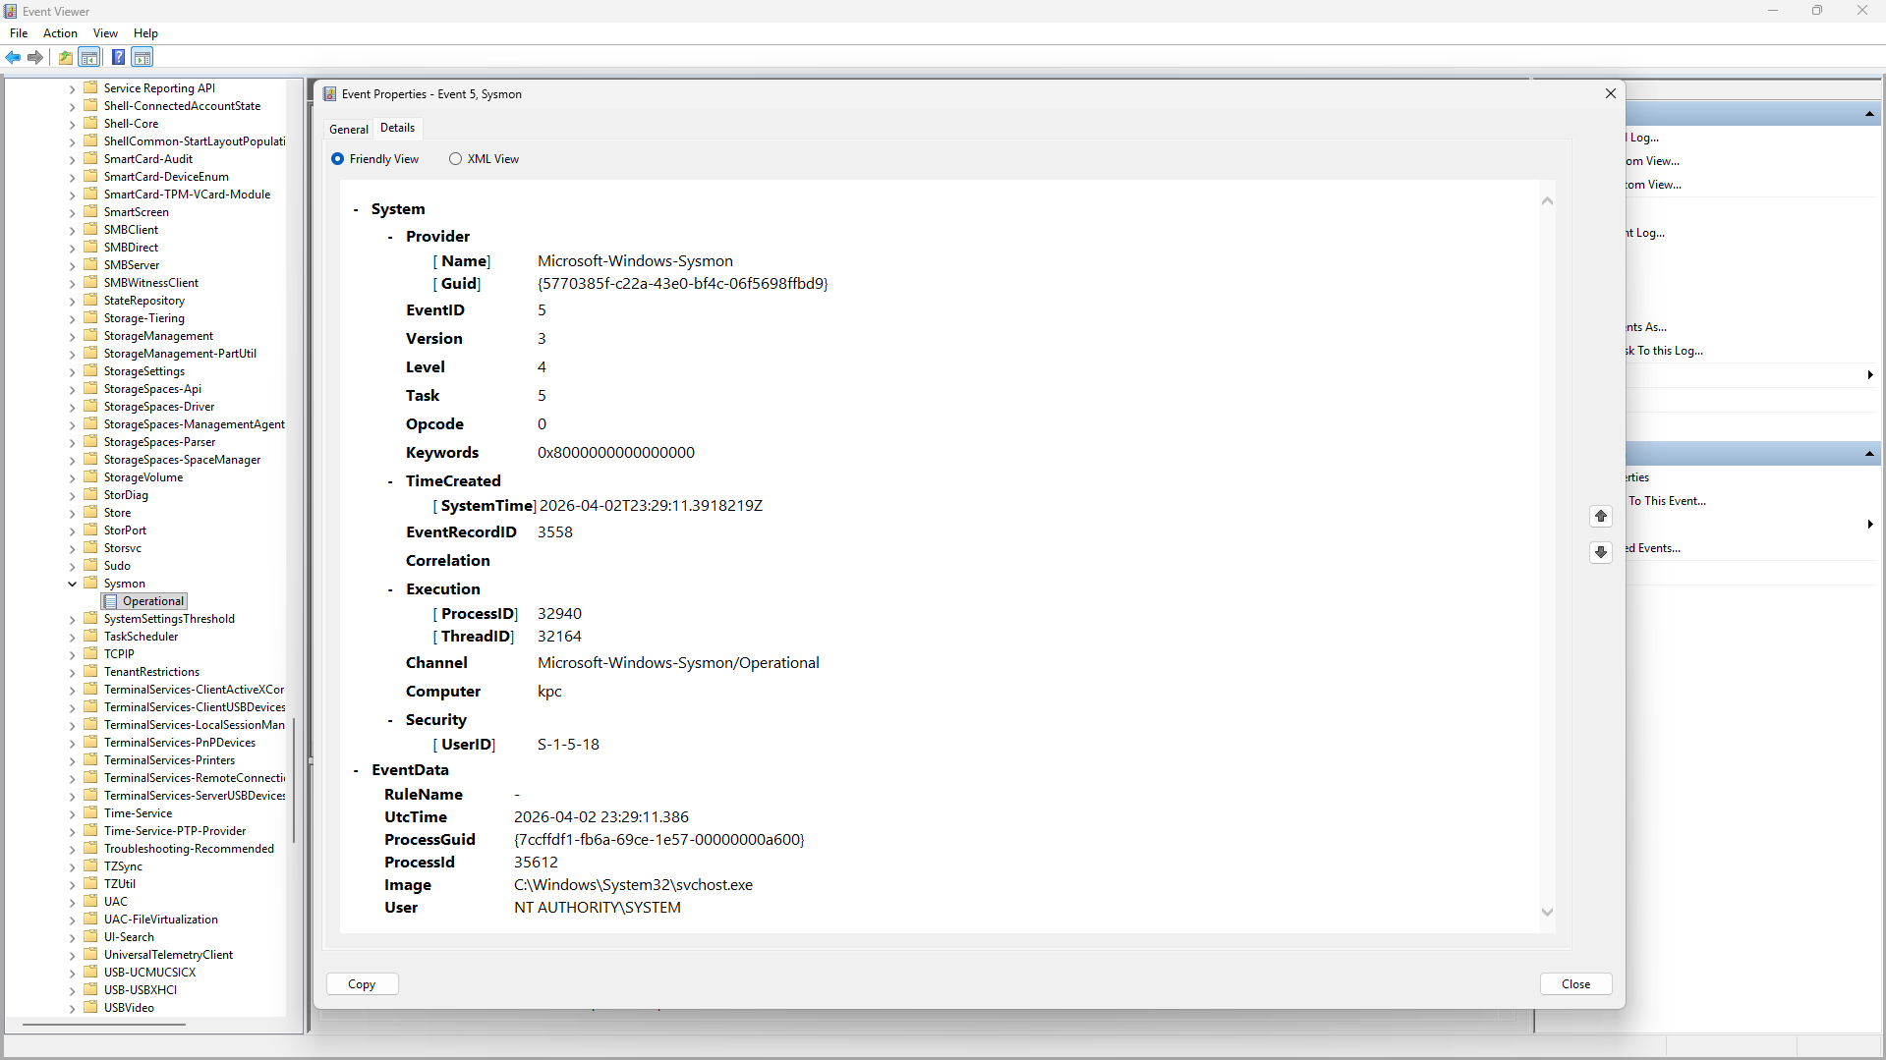Open the Help menu
Viewport: 1886px width, 1060px height.
click(145, 33)
